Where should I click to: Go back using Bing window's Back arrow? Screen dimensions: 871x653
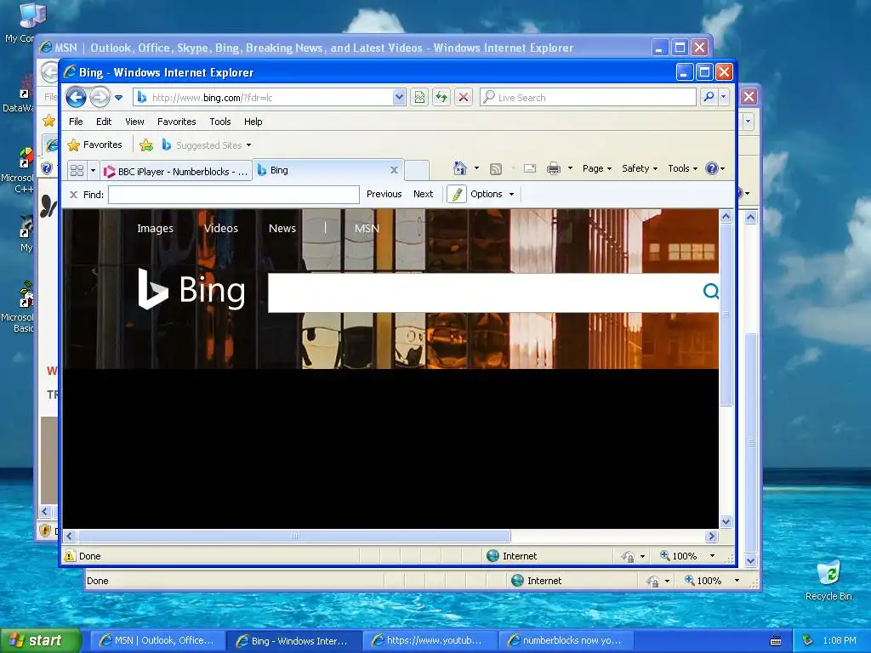[x=76, y=97]
